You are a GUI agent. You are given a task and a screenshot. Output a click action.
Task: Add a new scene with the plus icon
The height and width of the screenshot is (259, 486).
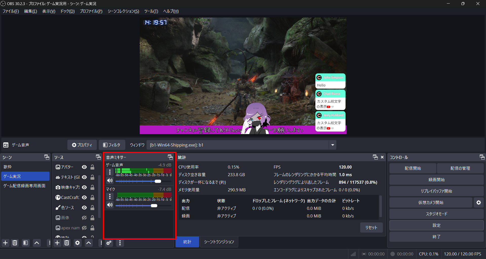[x=5, y=243]
